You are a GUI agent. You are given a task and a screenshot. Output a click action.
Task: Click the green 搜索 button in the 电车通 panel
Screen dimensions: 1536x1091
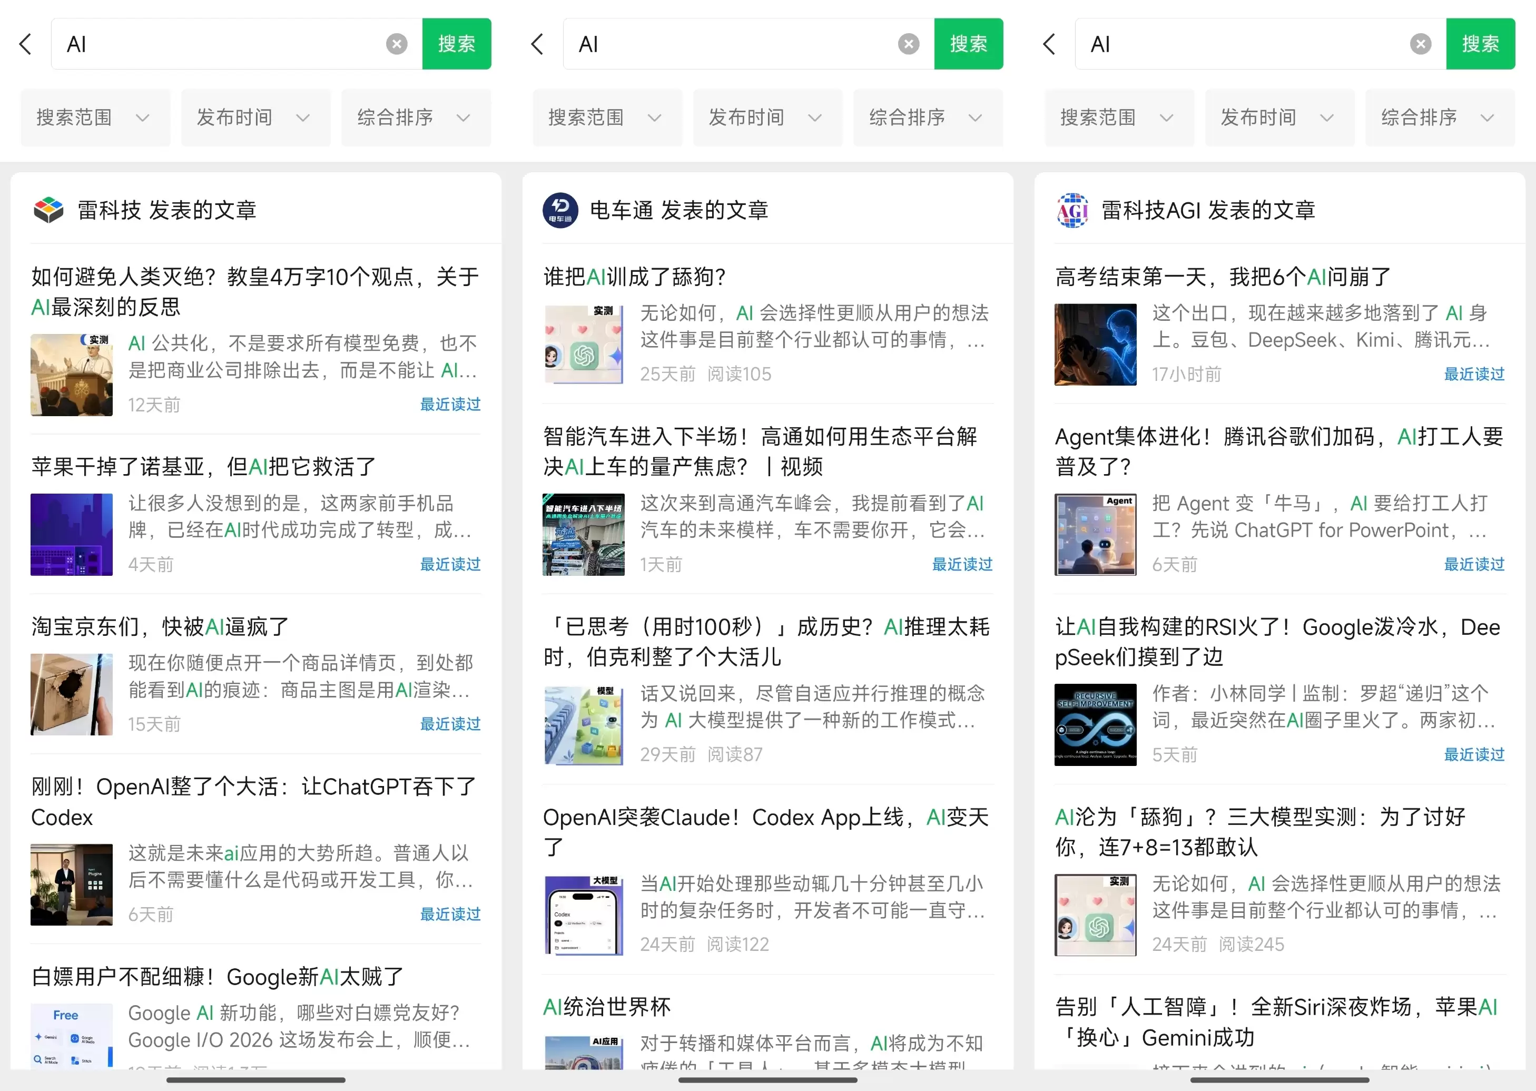click(969, 44)
